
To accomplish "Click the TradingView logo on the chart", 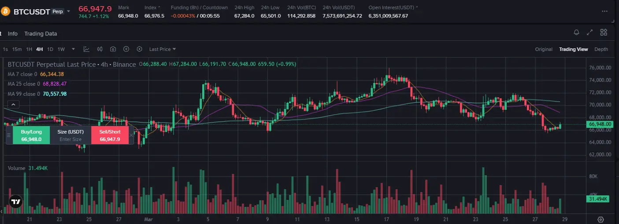I will click(x=16, y=202).
